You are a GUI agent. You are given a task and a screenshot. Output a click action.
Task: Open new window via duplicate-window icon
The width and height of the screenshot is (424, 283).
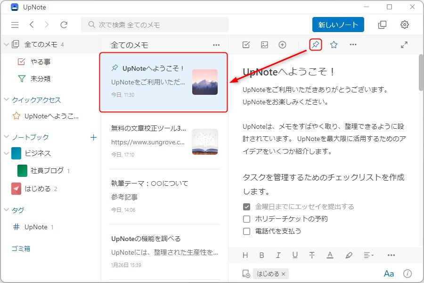click(382, 25)
